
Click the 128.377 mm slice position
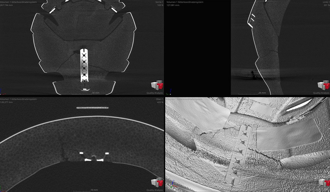coord(7,102)
